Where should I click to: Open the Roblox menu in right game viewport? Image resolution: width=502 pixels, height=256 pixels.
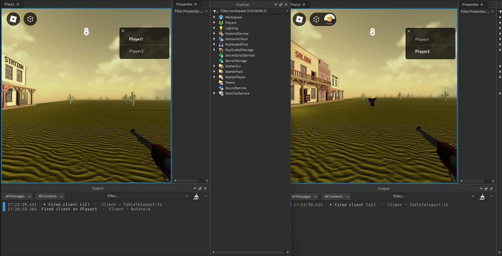[299, 19]
